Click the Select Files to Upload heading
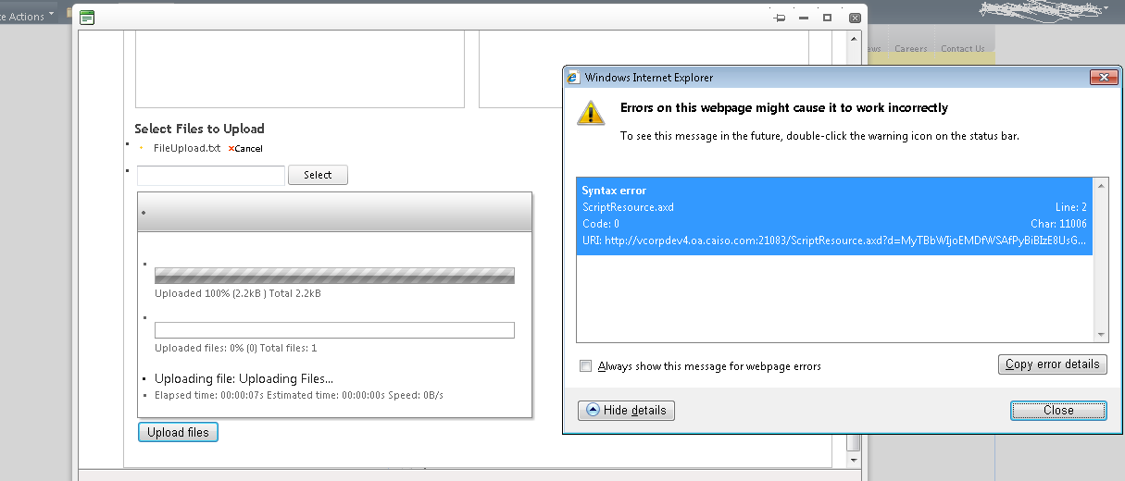The width and height of the screenshot is (1125, 481). [x=199, y=129]
